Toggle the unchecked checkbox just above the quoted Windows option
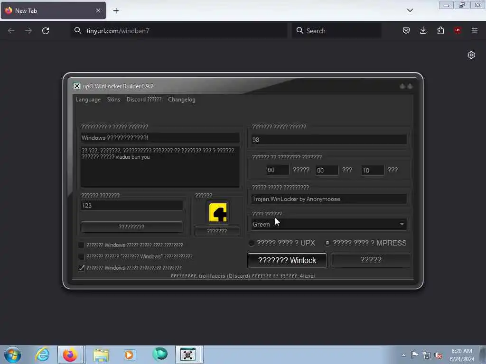This screenshot has height=364, width=486. 81,245
